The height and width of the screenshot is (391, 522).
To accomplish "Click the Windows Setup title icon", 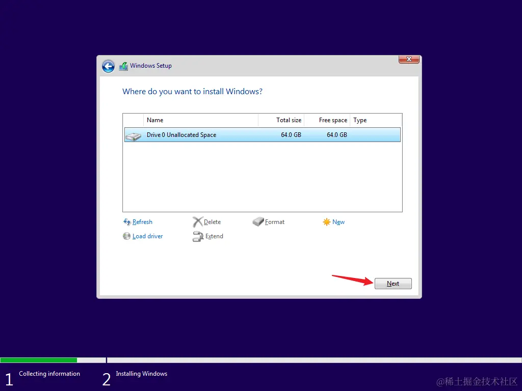I will pyautogui.click(x=123, y=66).
